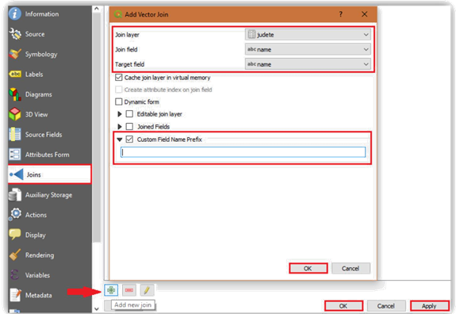Image resolution: width=456 pixels, height=314 pixels.
Task: Click the Apply button
Action: [429, 306]
